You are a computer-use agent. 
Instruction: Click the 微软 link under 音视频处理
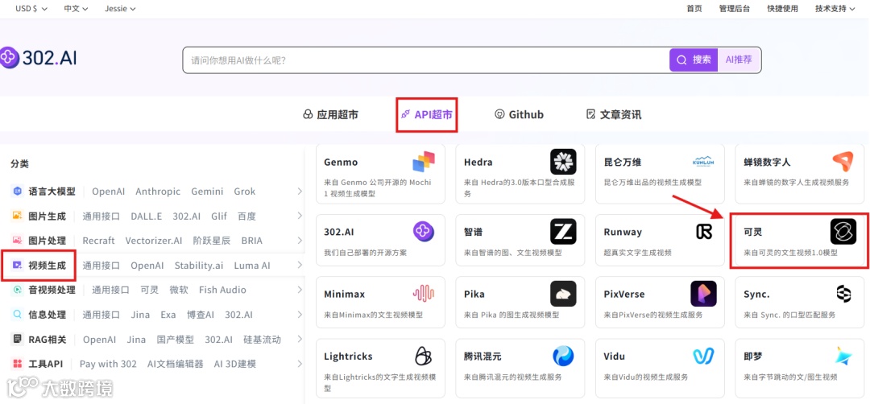[x=179, y=290]
